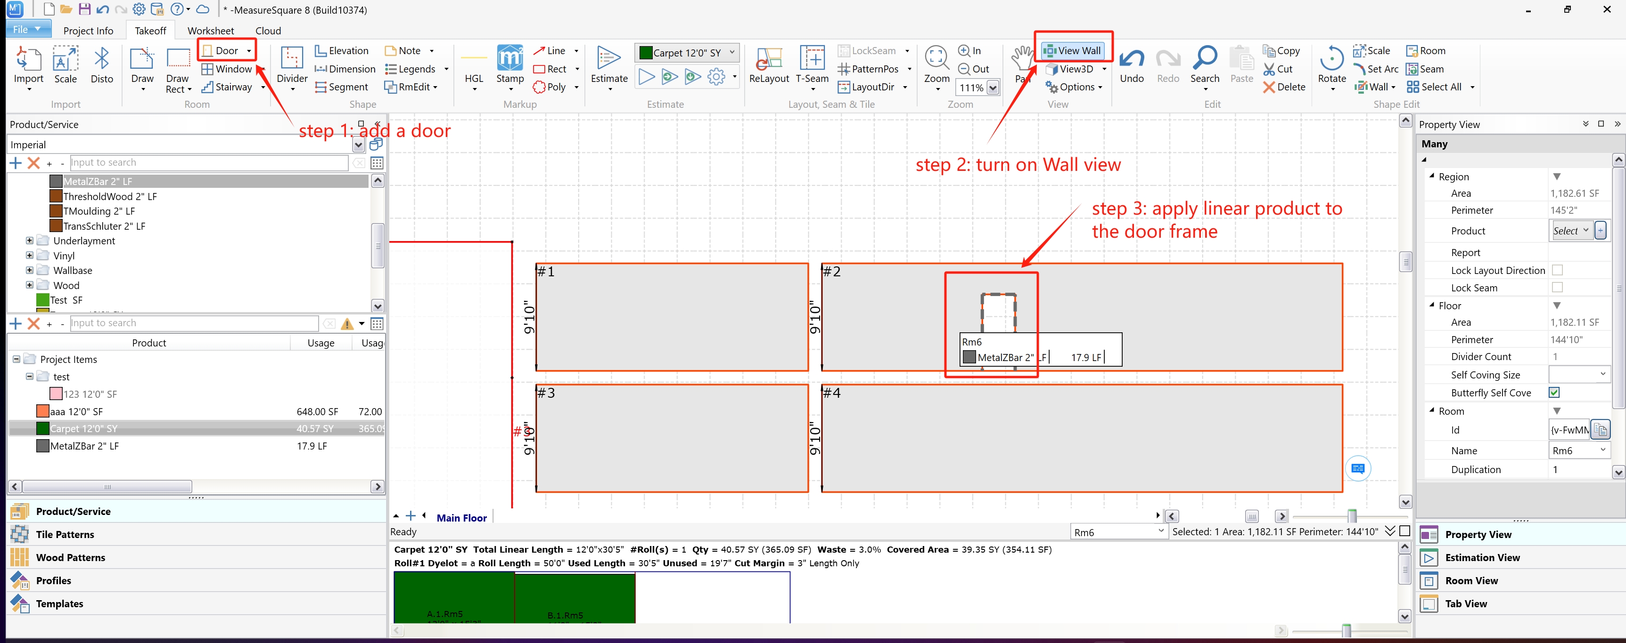Open the Carpet 12'0" SY product dropdown

tap(731, 52)
